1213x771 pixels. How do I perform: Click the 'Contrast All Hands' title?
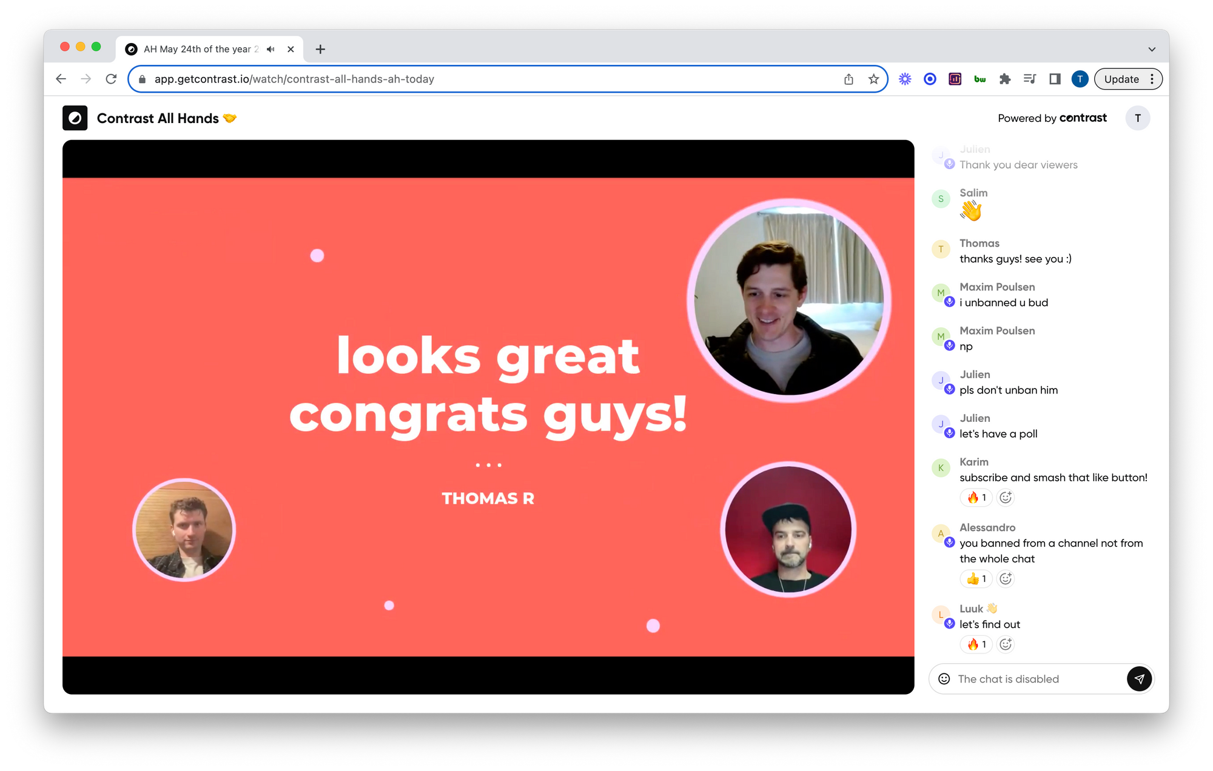click(x=167, y=118)
